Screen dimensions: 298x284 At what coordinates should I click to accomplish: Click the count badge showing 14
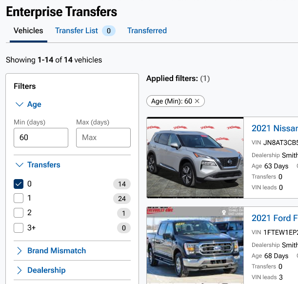[x=122, y=184]
